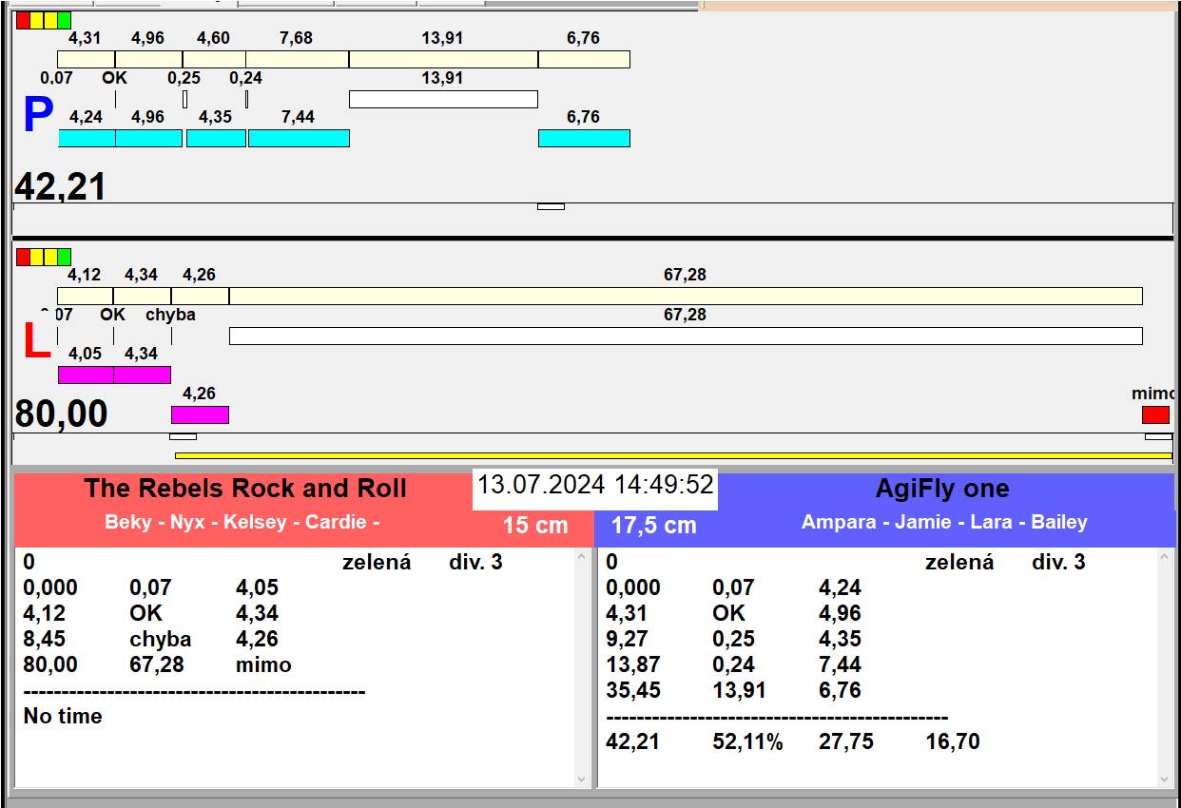Click the yellow progress bar under the L lane
The image size is (1181, 808).
coord(673,455)
